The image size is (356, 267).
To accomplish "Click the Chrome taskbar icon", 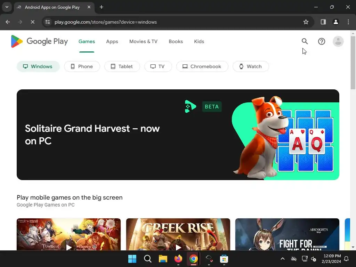I will click(193, 259).
